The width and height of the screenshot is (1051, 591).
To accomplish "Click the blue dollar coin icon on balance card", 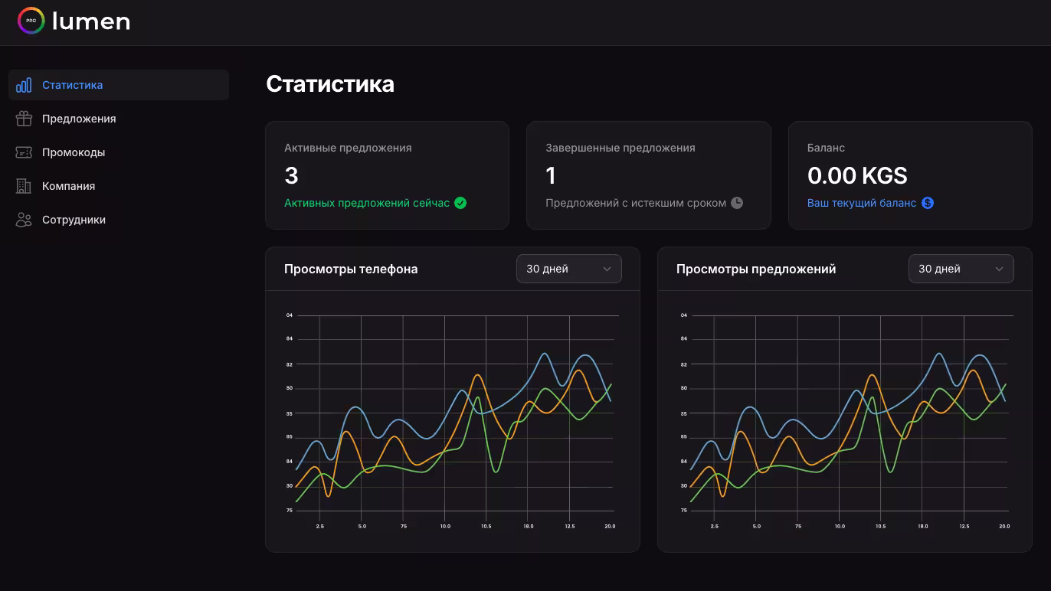I will coord(928,203).
